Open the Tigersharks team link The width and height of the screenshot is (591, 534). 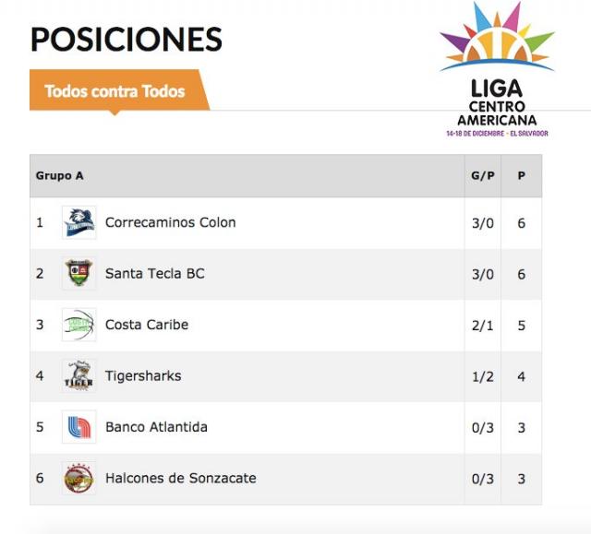(x=143, y=376)
